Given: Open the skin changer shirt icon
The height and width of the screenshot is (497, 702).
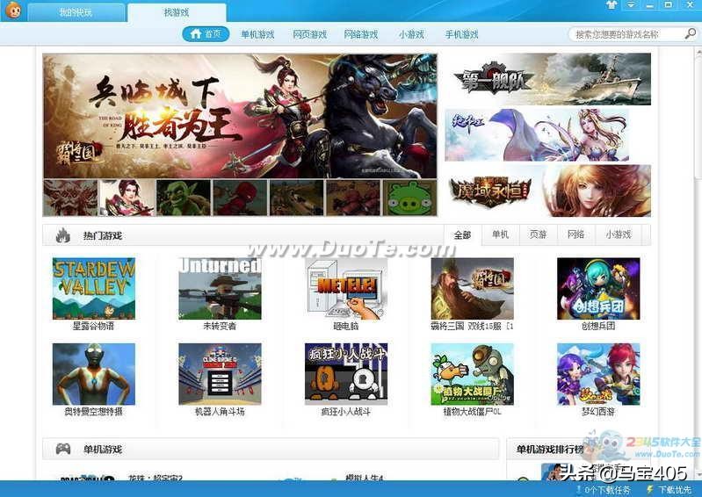Looking at the screenshot, I should 612,5.
